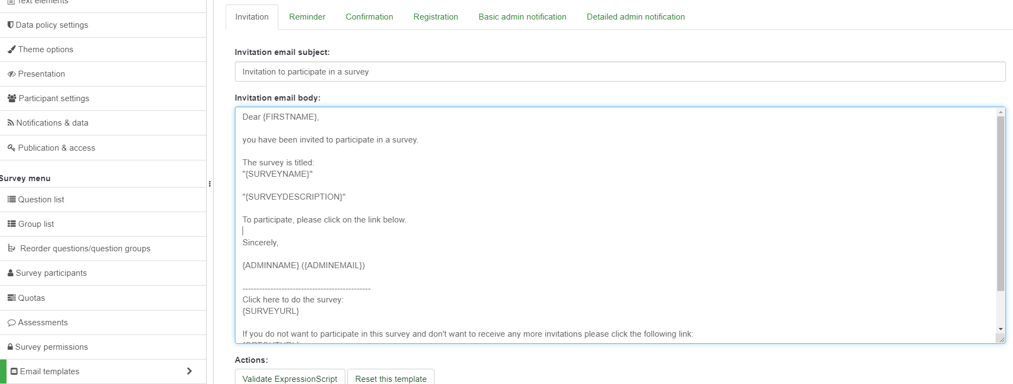Click the feed icon for Notifications & data
Viewport: 1013px width, 384px height.
[x=10, y=123]
